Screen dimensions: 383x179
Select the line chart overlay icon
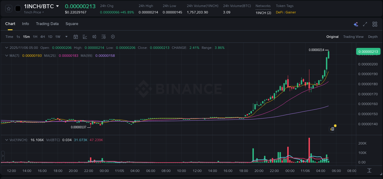(x=85, y=37)
